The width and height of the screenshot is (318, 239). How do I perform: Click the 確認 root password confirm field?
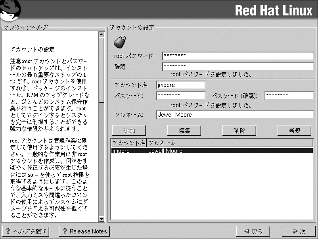click(238, 66)
